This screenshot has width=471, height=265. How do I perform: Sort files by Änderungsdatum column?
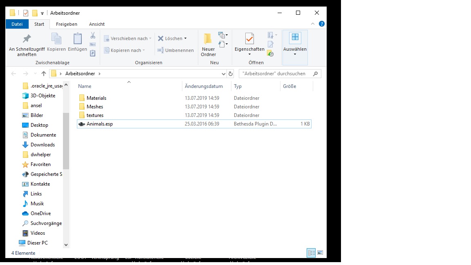click(x=204, y=86)
